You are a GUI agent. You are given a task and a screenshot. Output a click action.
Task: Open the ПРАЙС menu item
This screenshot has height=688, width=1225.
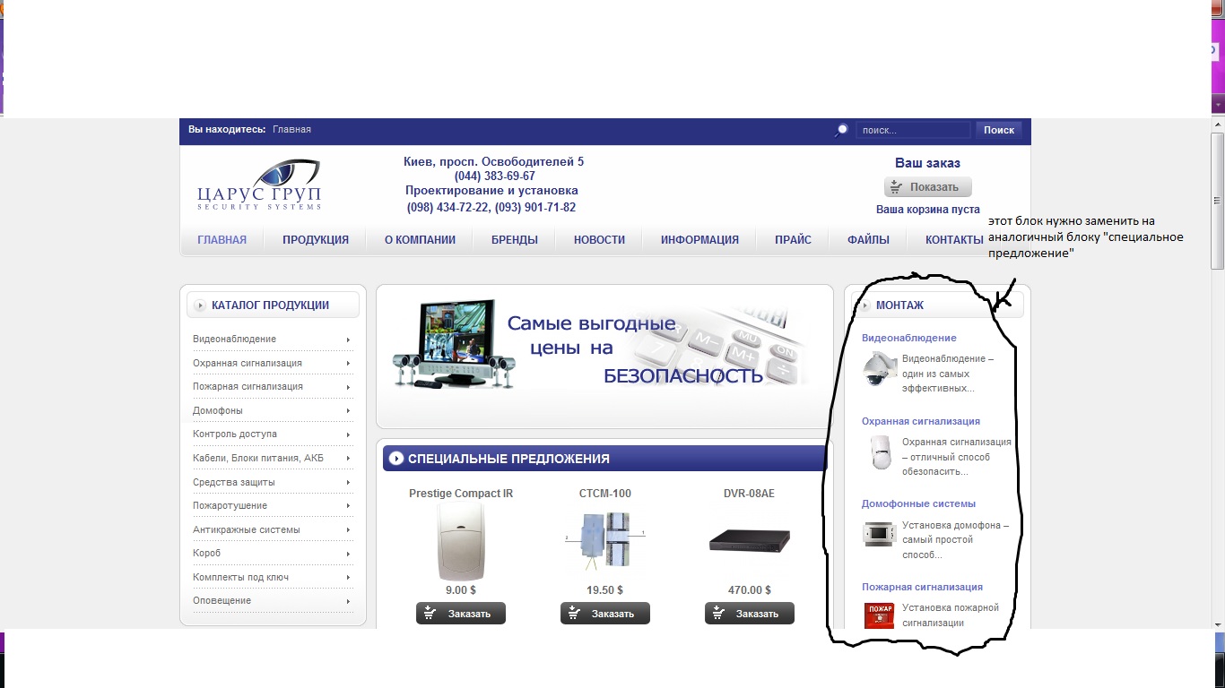click(794, 240)
